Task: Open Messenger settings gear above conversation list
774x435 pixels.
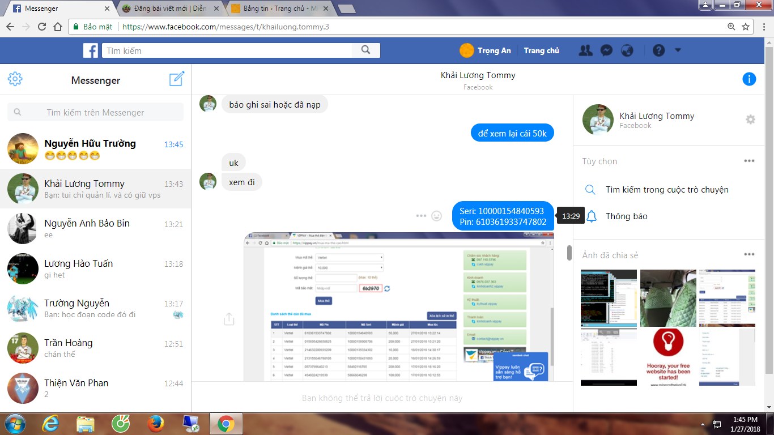Action: pos(15,79)
